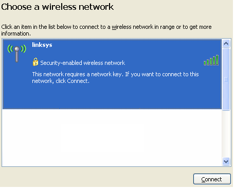Click the Security-enabled wireless network label
Screen dimensions: 234x188
coord(82,63)
